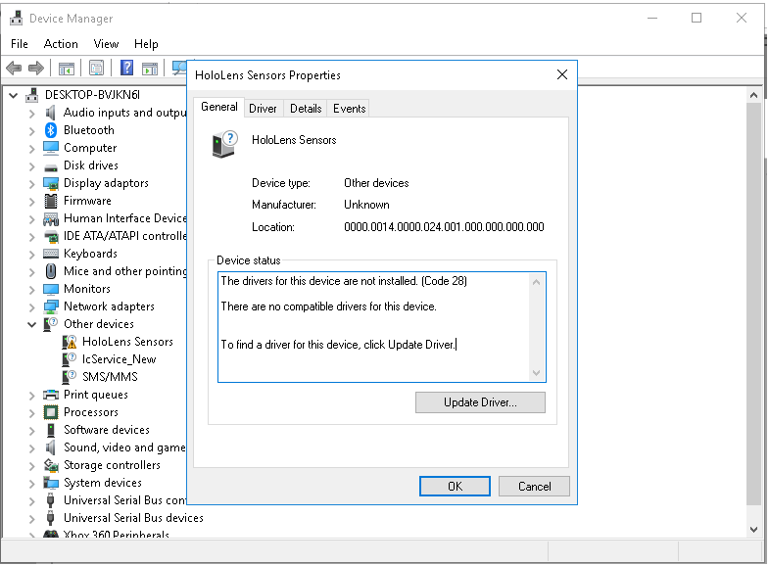Open the Action menu

[x=61, y=44]
